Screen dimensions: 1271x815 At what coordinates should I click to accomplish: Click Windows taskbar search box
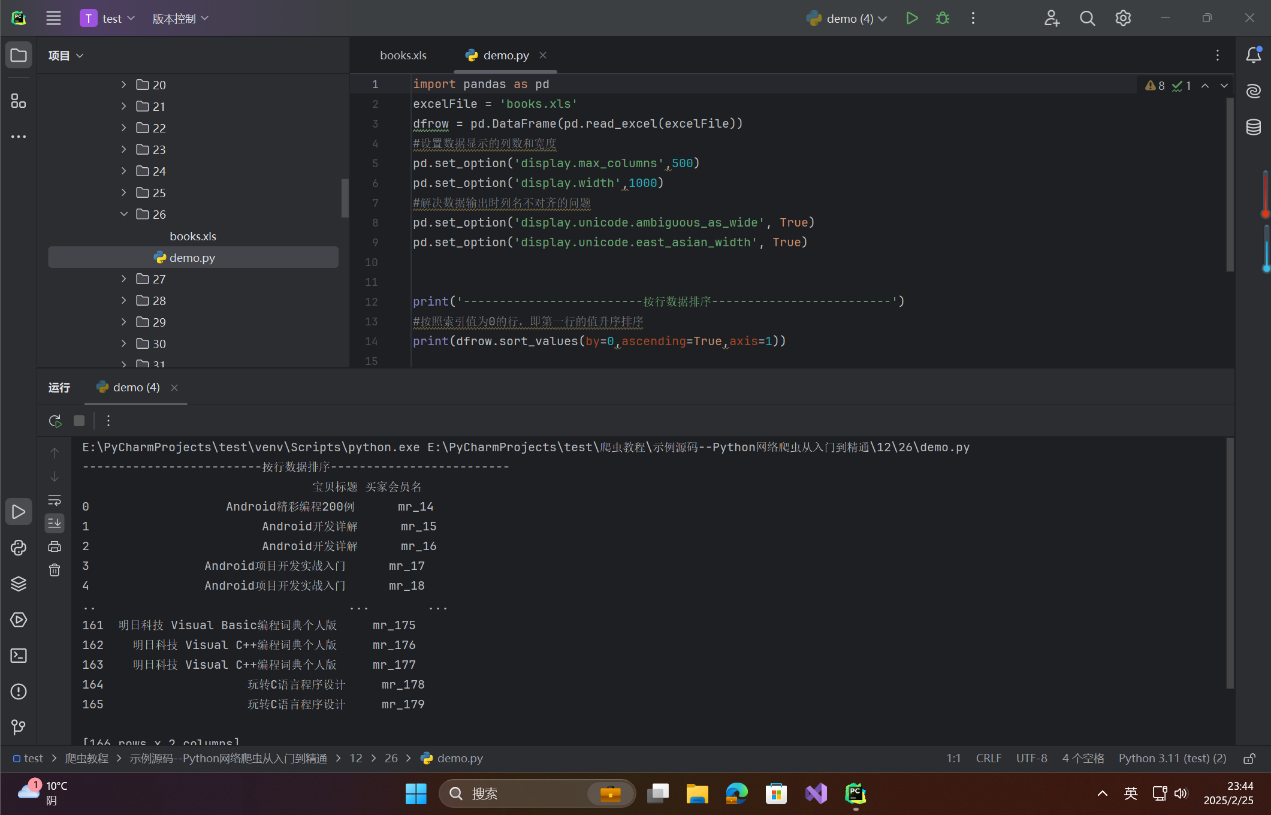(x=538, y=793)
